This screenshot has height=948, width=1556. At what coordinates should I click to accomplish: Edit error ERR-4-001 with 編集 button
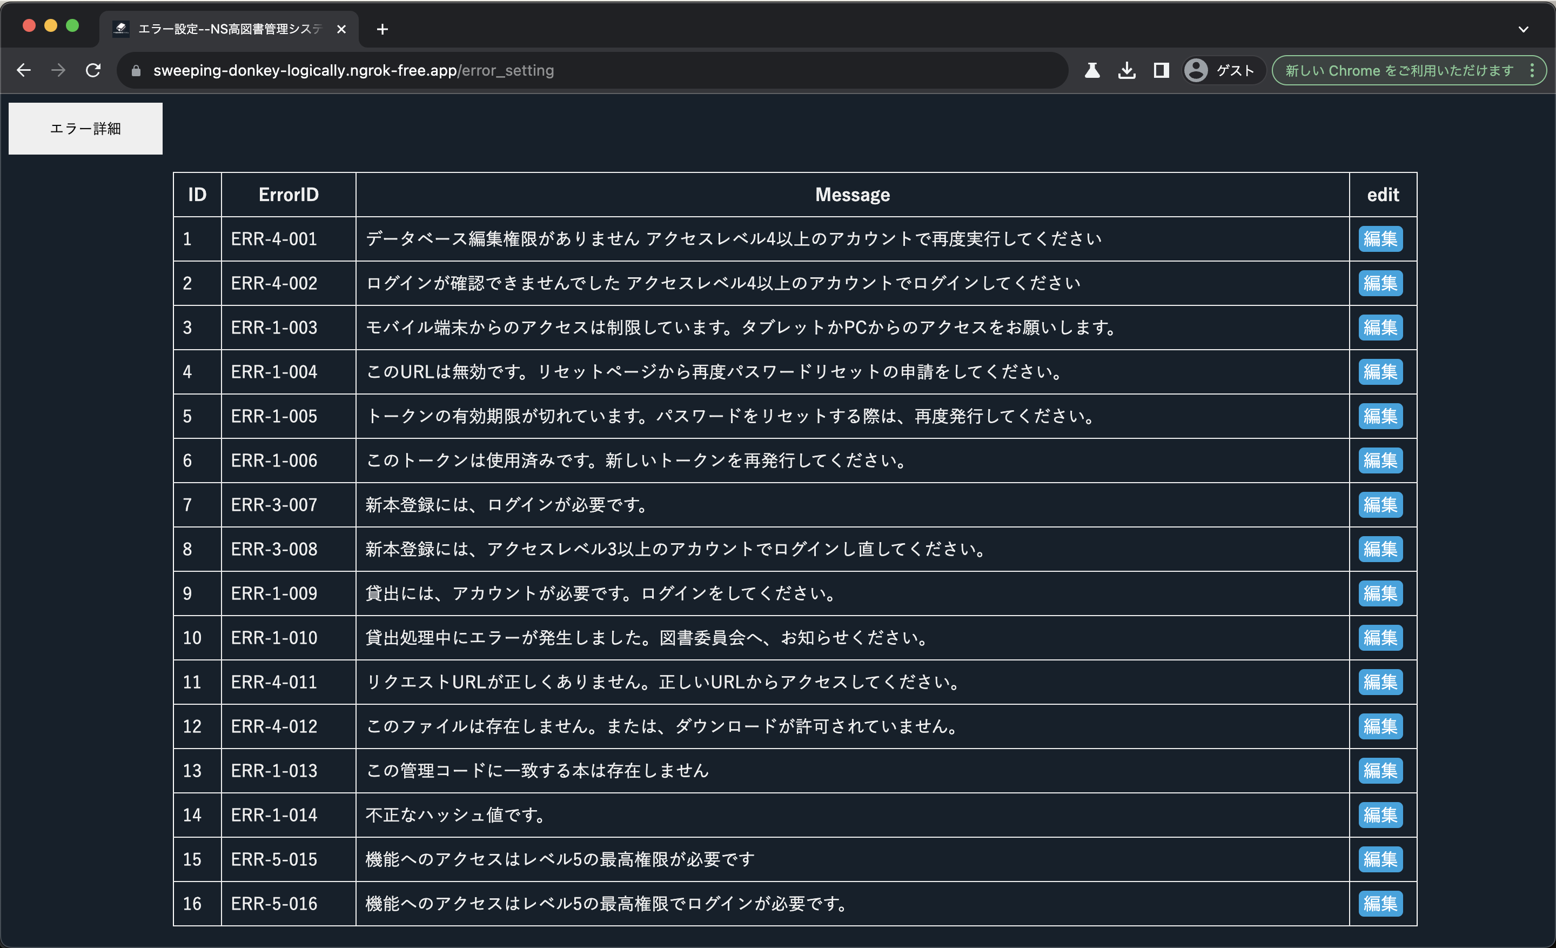point(1380,239)
